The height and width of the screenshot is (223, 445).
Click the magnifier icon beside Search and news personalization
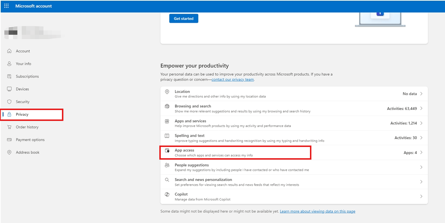(x=167, y=180)
